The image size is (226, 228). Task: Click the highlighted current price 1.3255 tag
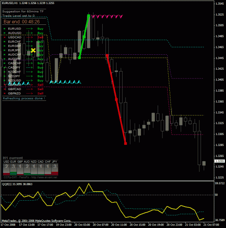pyautogui.click(x=219, y=161)
